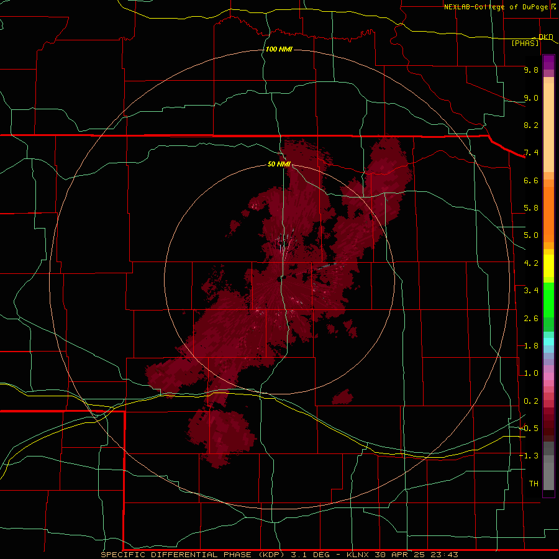This screenshot has width=559, height=559.
Task: Click the -0.5 legend value
Action: point(529,429)
